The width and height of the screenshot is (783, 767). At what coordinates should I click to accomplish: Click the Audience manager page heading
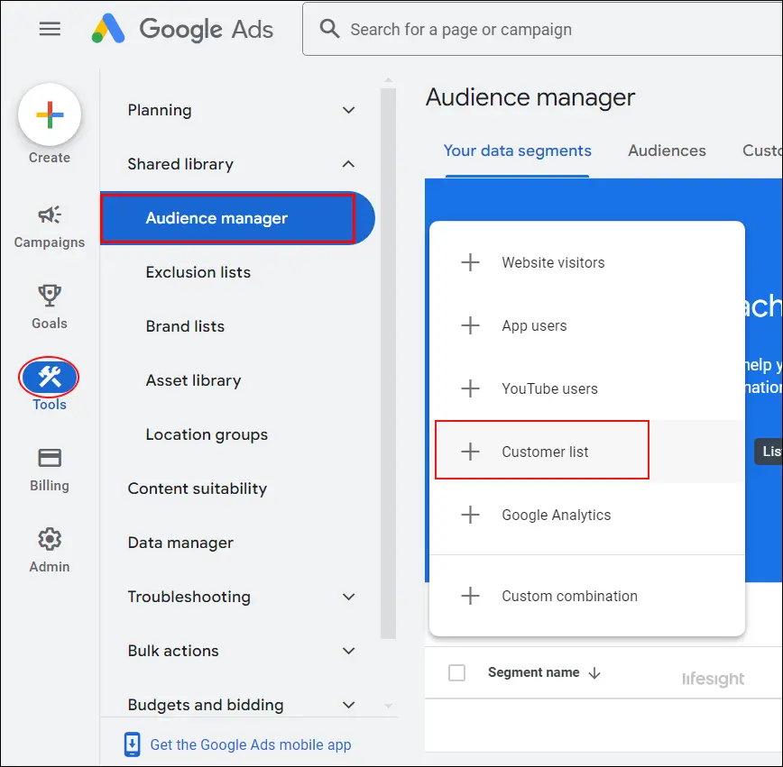[530, 97]
